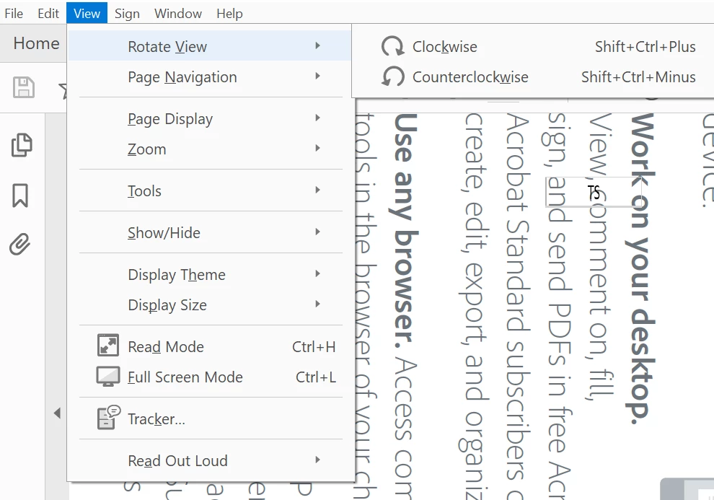Click the Ctrl+L shortcut label
This screenshot has height=500, width=714.
(x=316, y=377)
